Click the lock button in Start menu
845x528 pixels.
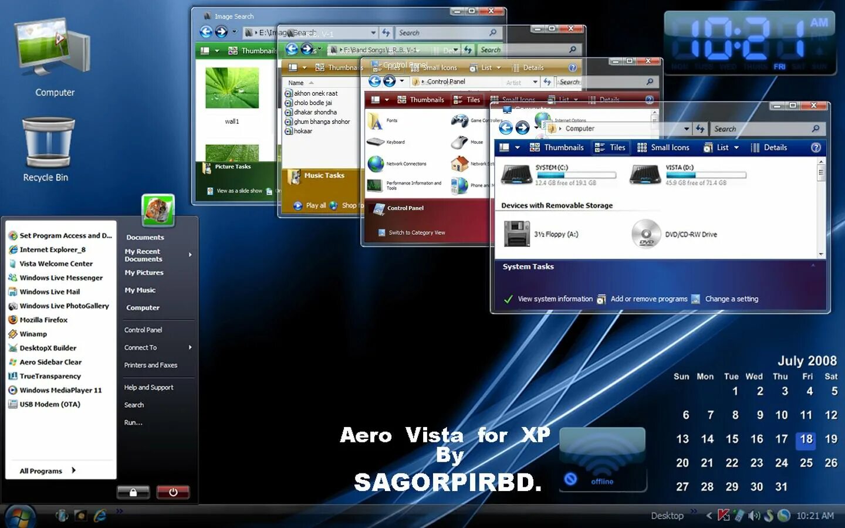pyautogui.click(x=133, y=492)
